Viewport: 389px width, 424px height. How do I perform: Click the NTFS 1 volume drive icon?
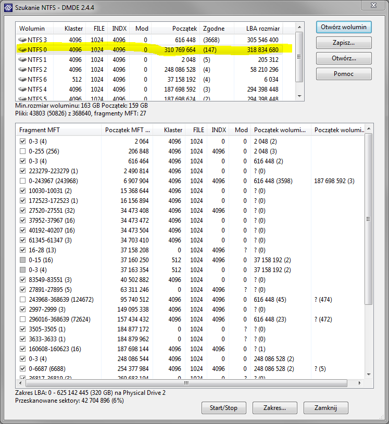tap(22, 59)
